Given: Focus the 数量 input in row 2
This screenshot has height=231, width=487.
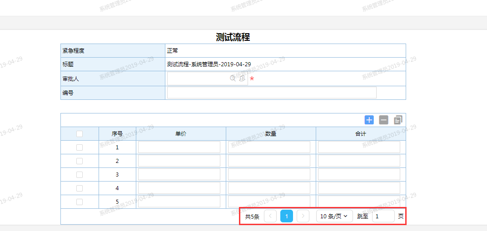Looking at the screenshot, I should [269, 161].
